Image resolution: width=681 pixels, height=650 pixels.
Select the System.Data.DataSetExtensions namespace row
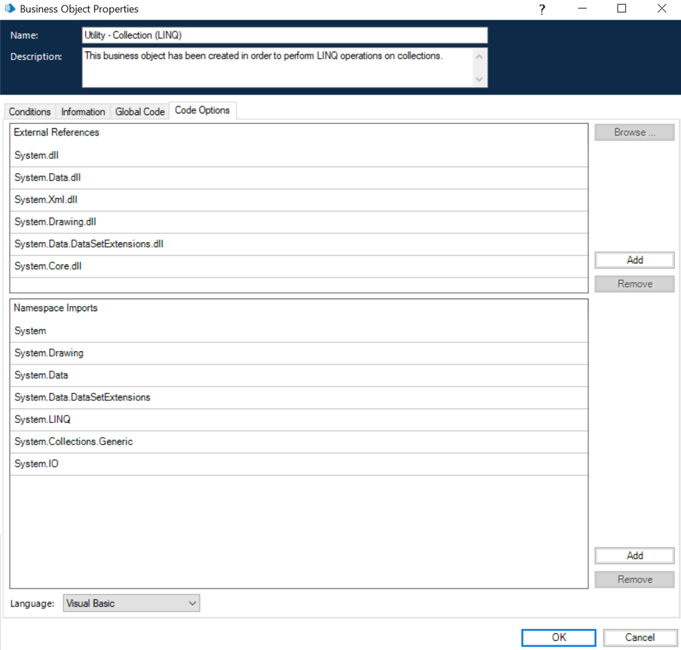click(x=299, y=397)
